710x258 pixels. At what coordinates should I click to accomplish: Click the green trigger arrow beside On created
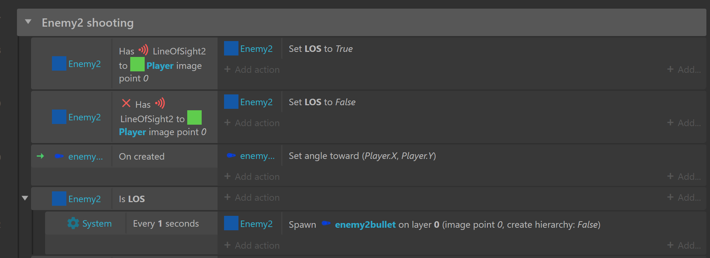coord(40,156)
